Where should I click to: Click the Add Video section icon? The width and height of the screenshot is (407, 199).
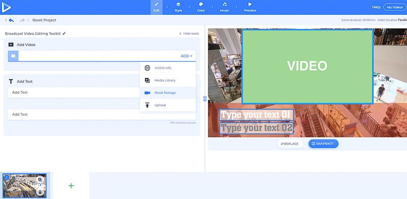pos(11,45)
